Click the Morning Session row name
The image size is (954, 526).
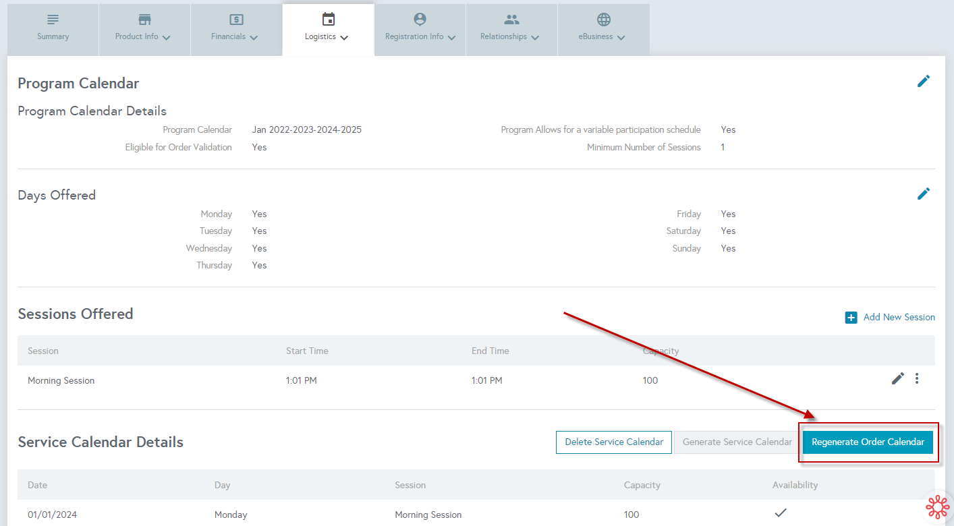[x=61, y=380]
